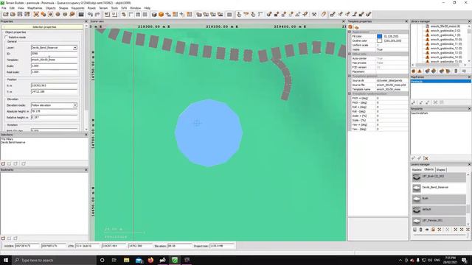Open the Layer dropdown in Object properties

coord(75,47)
